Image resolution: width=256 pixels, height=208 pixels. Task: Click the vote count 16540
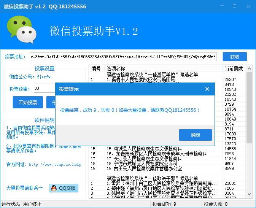click(230, 89)
